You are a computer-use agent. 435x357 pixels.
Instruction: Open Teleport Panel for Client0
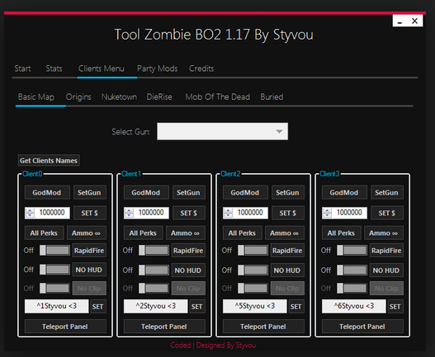65,326
